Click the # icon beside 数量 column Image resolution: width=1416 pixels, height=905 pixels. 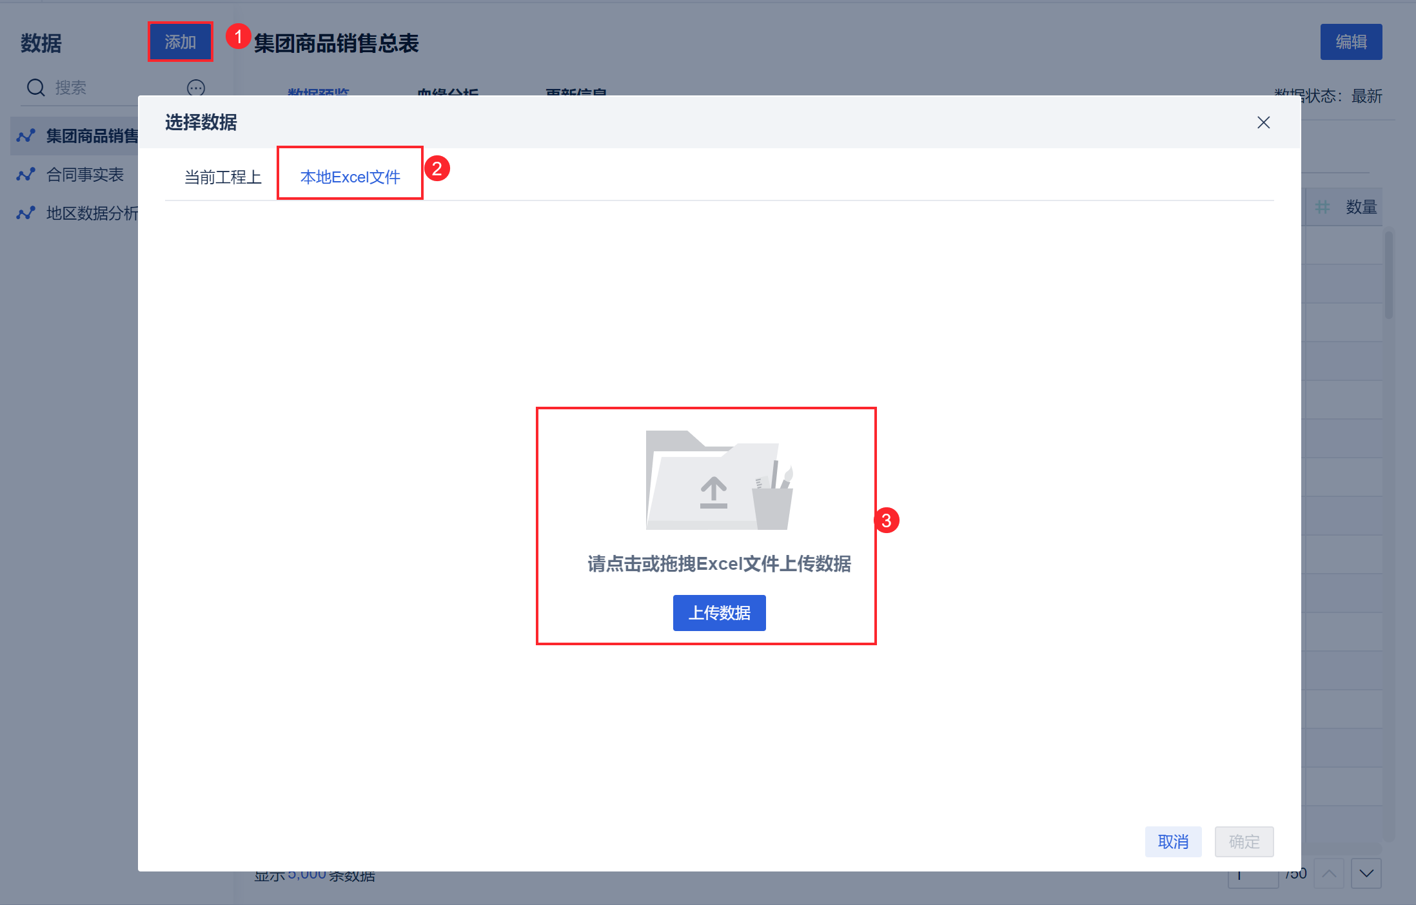click(x=1323, y=207)
